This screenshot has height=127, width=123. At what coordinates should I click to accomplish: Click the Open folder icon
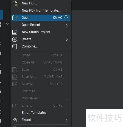(15, 18)
